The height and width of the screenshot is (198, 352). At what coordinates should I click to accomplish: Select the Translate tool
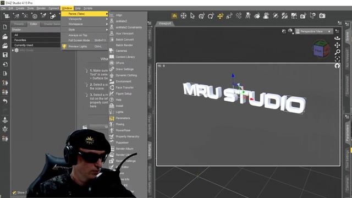[220, 16]
